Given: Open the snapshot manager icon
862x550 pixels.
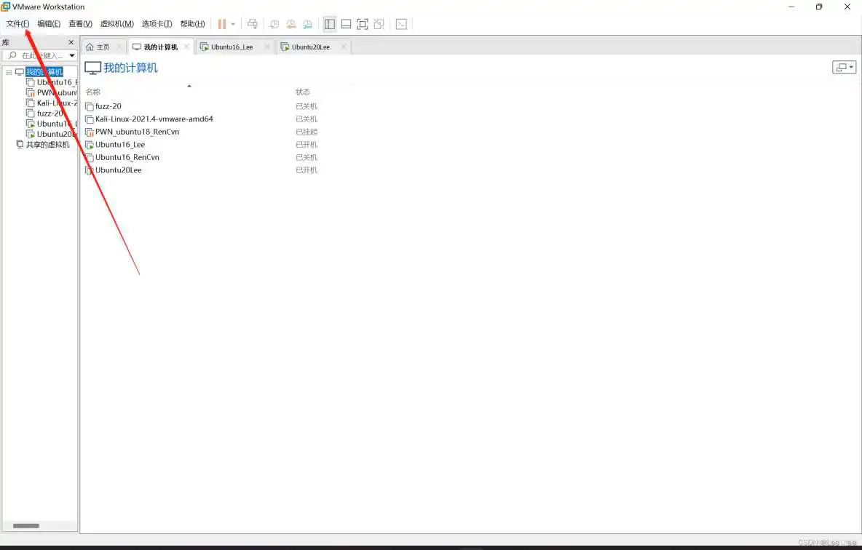Looking at the screenshot, I should (307, 24).
